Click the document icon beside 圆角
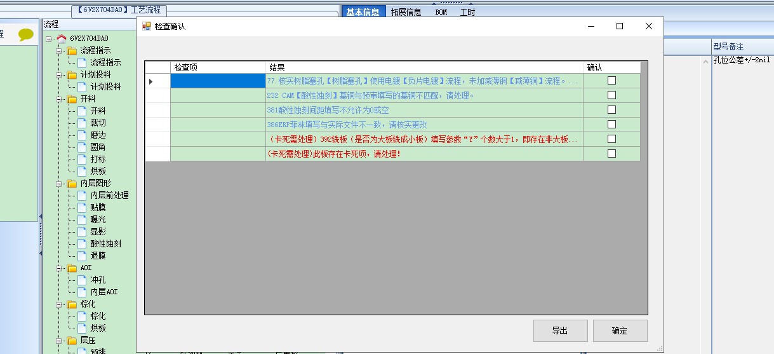The width and height of the screenshot is (774, 354). [x=82, y=147]
